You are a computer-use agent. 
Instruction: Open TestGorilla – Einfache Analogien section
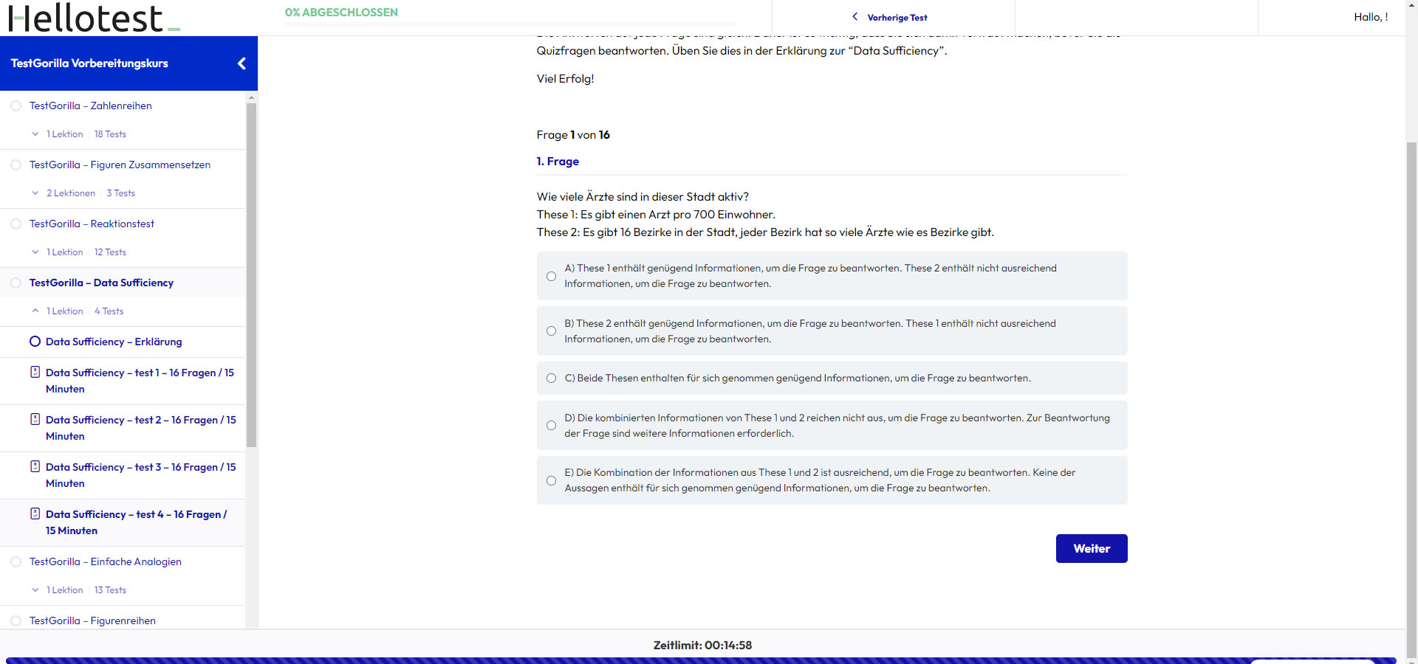105,561
